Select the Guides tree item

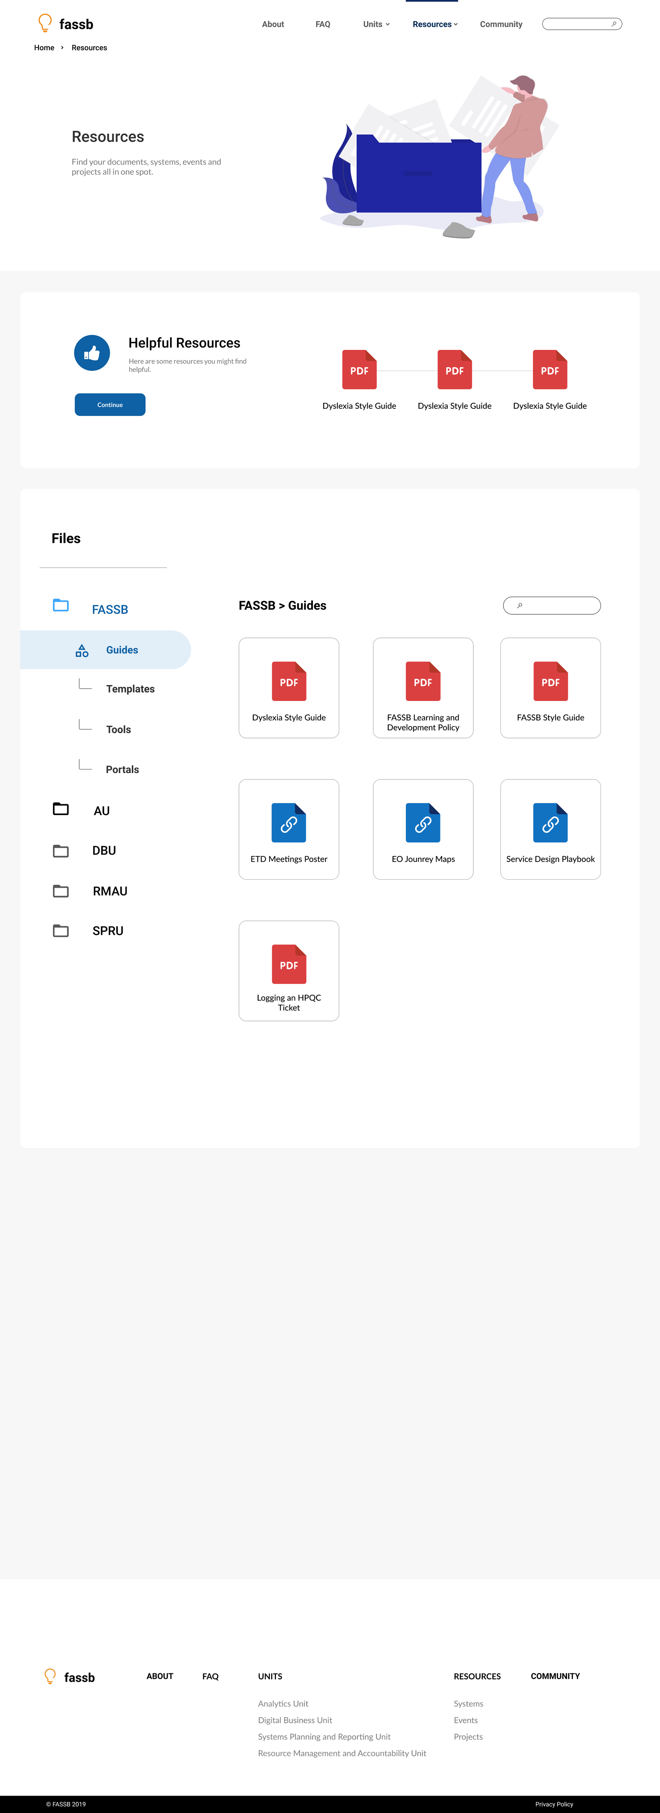(x=106, y=650)
